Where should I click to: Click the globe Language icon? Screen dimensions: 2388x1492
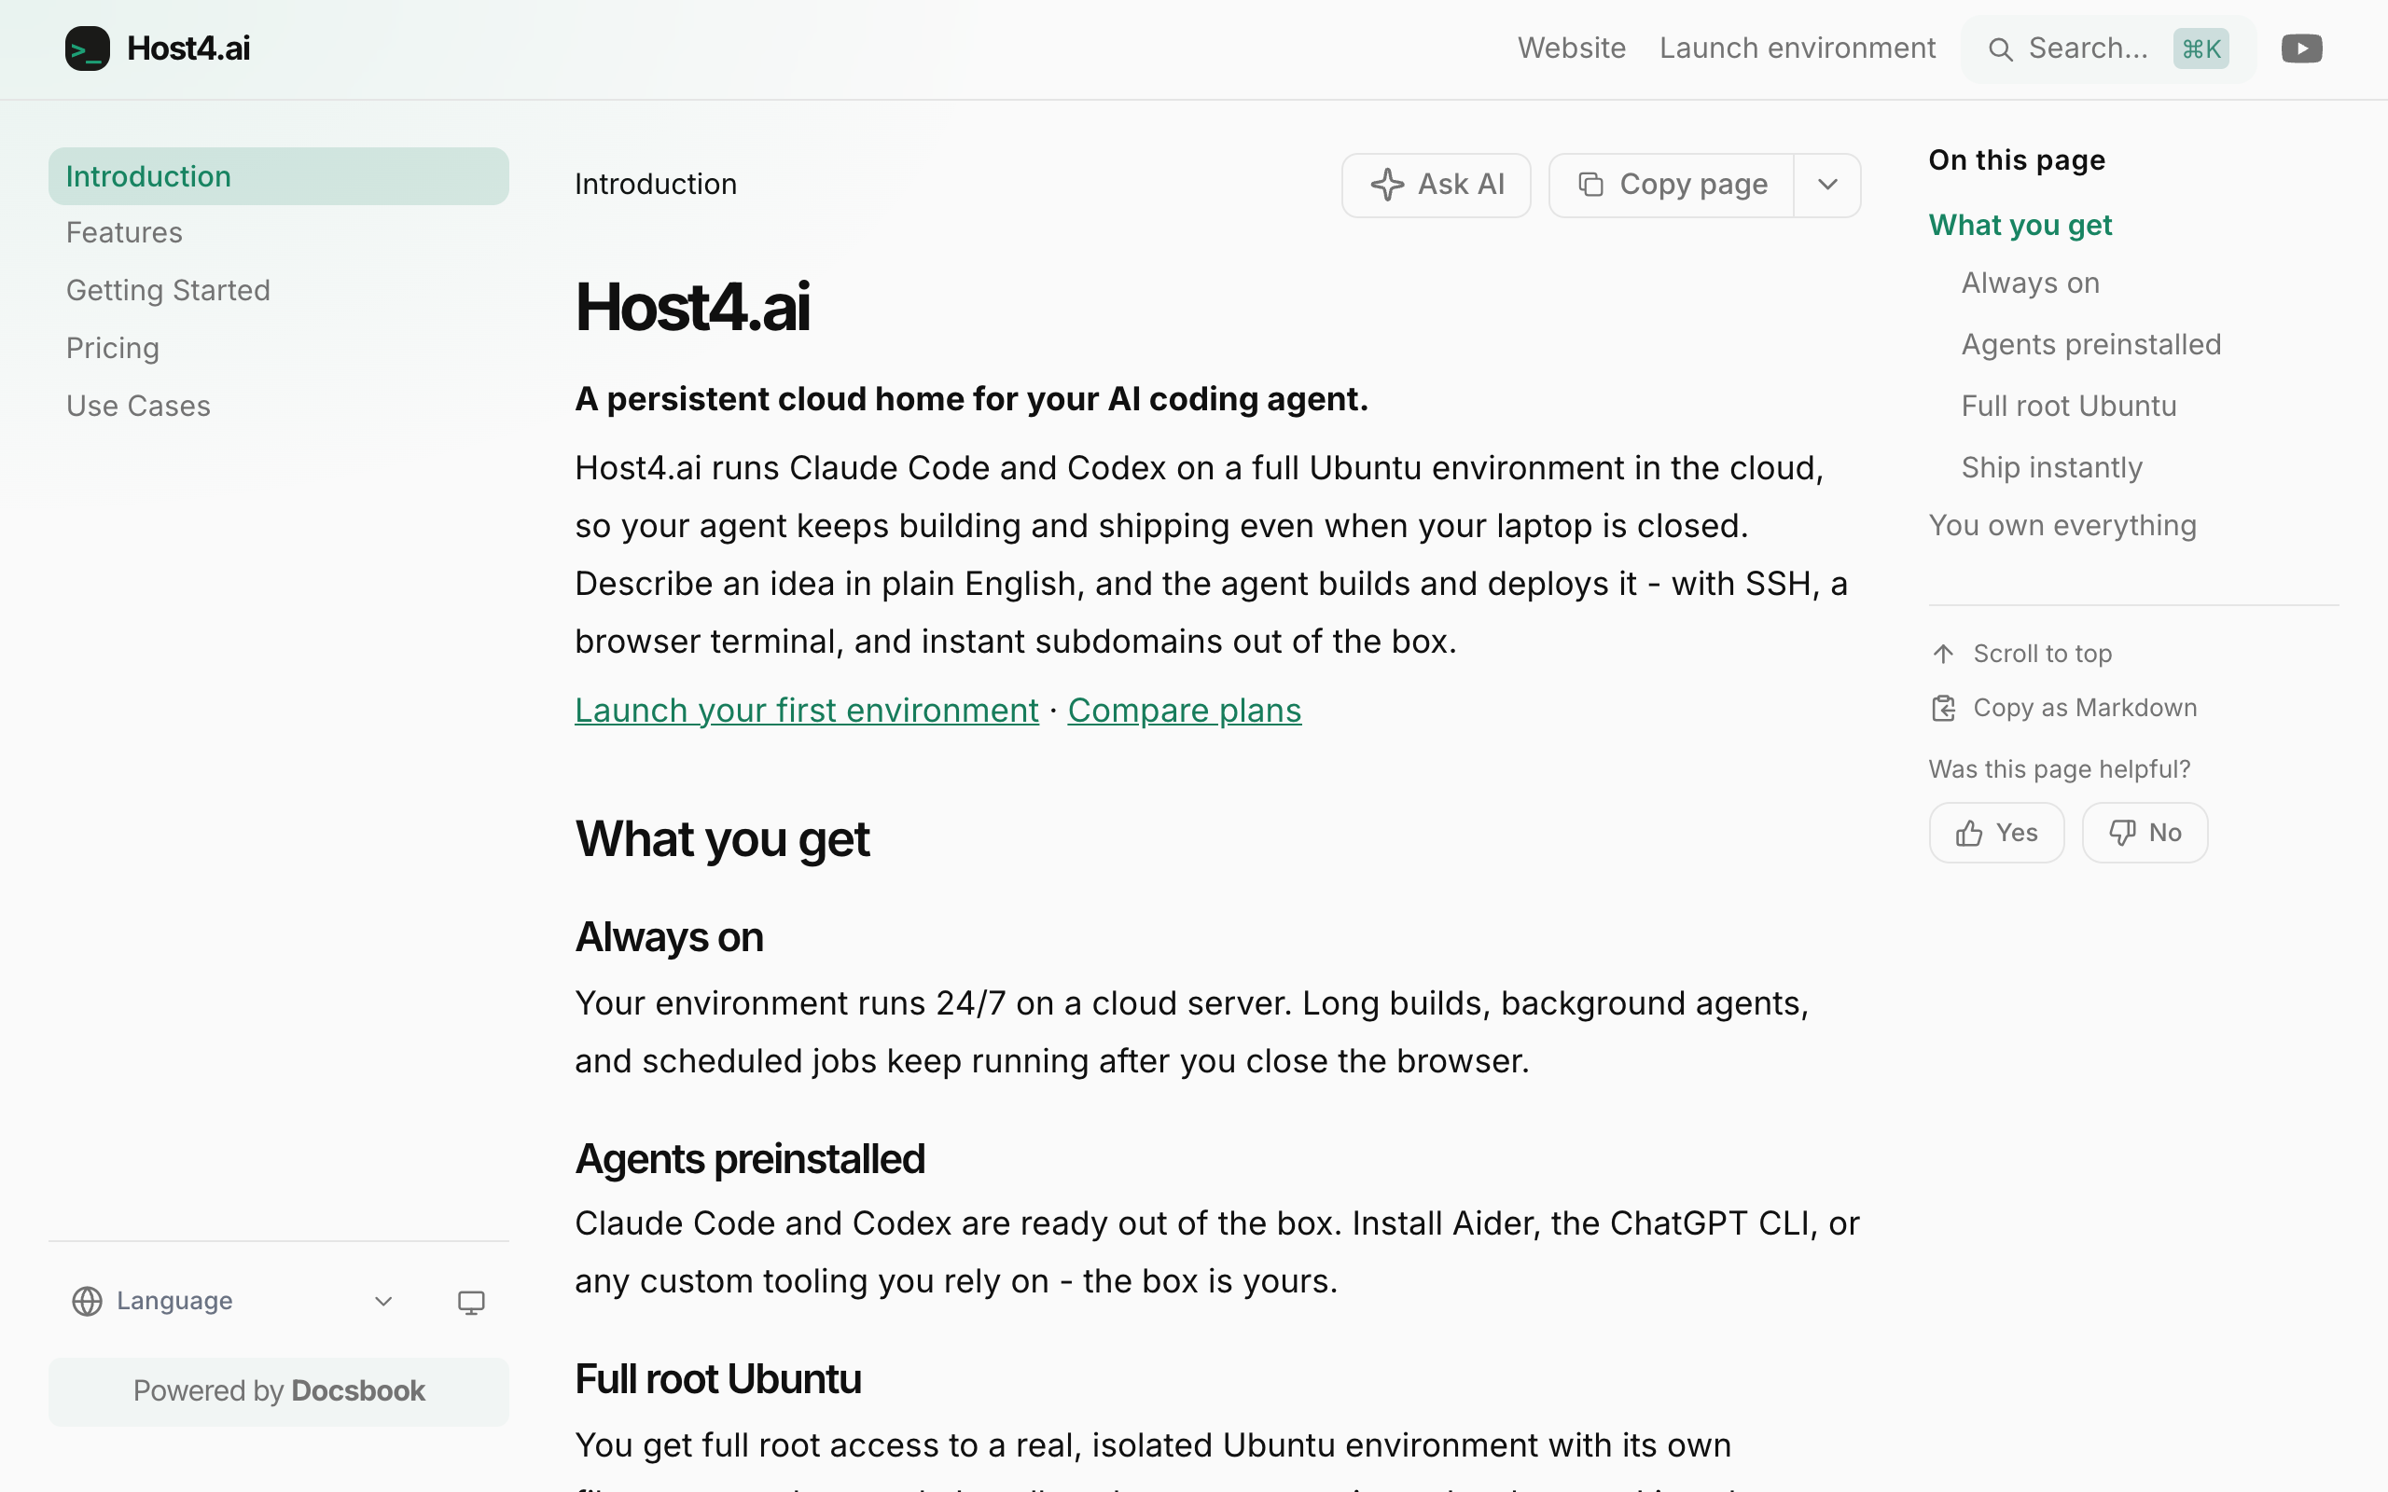87,1302
